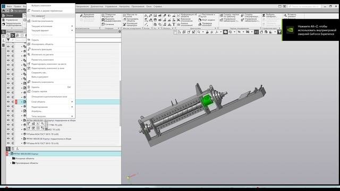Expand МУМ 900.00.36 Корпус подшипника node
This screenshot has width=340, height=191.
(22, 139)
